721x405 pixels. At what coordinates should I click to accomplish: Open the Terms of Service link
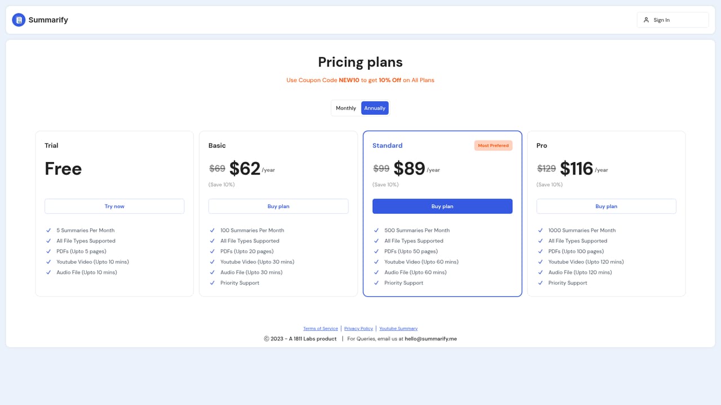321,328
